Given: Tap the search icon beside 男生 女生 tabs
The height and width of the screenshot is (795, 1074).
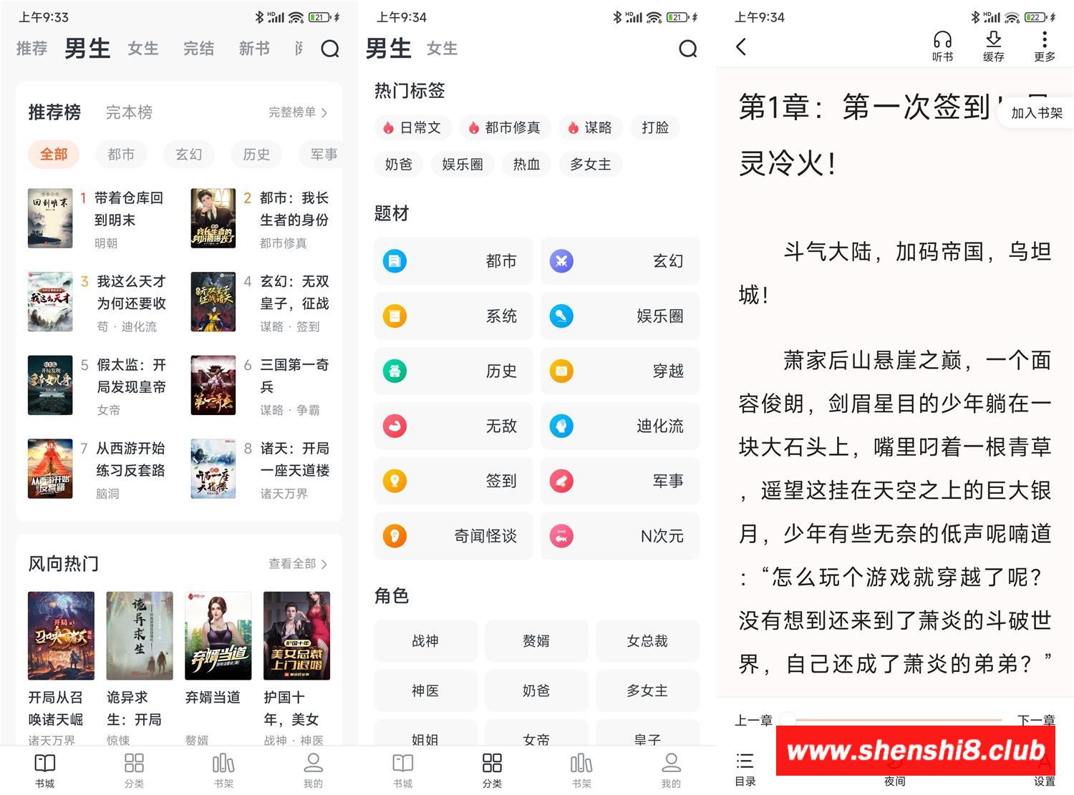Looking at the screenshot, I should tap(687, 49).
